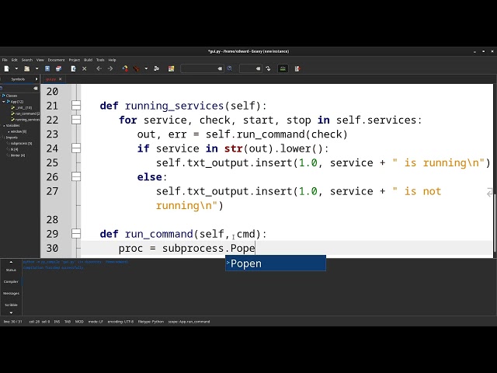Select tkinter import in symbols tree
The width and height of the screenshot is (497, 373).
tap(18, 155)
